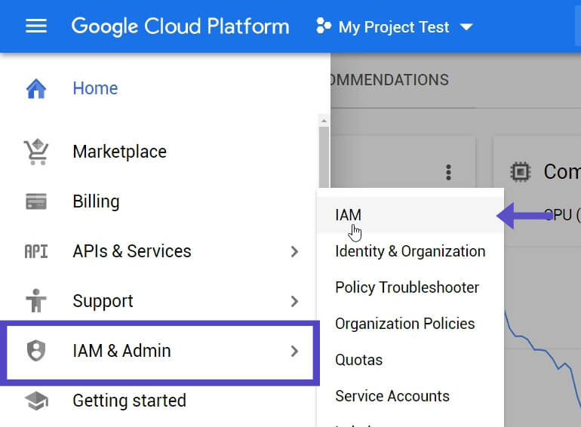This screenshot has width=581, height=427.
Task: Click the Billing credit card icon
Action: coord(36,201)
